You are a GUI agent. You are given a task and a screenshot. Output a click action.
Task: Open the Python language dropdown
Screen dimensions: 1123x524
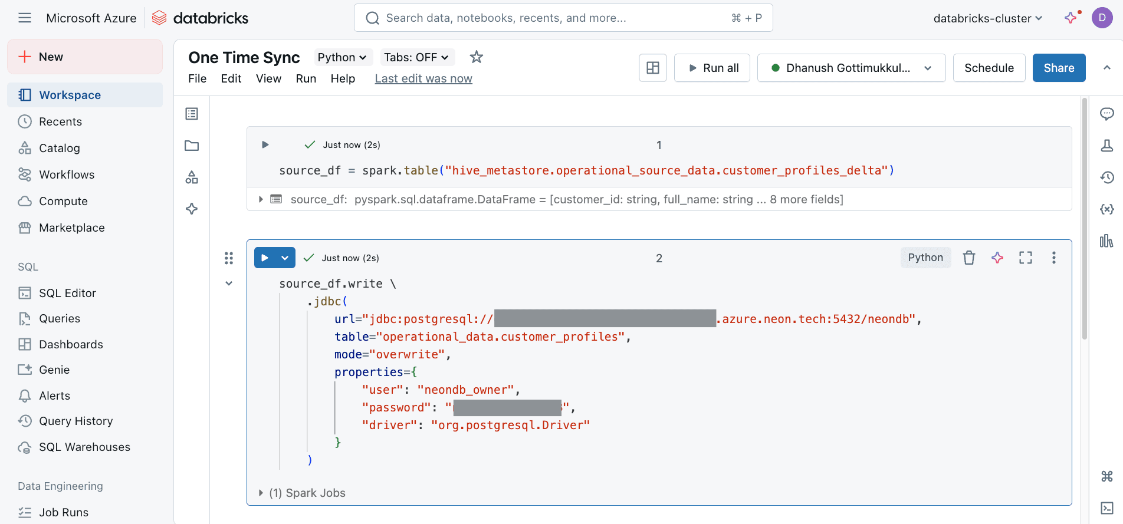tap(342, 57)
